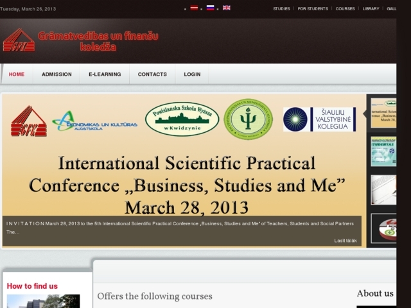Select the Russian flag language icon
The height and width of the screenshot is (308, 411).
210,8
